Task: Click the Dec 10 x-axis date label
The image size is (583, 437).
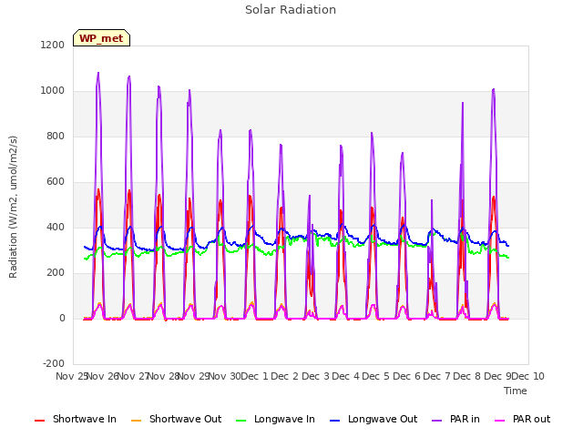Action: (x=528, y=376)
